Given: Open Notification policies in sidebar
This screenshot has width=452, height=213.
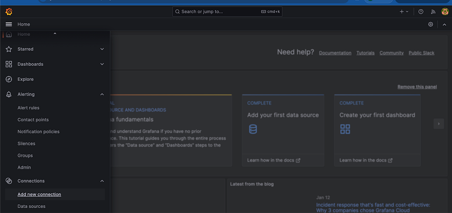Looking at the screenshot, I should [38, 131].
